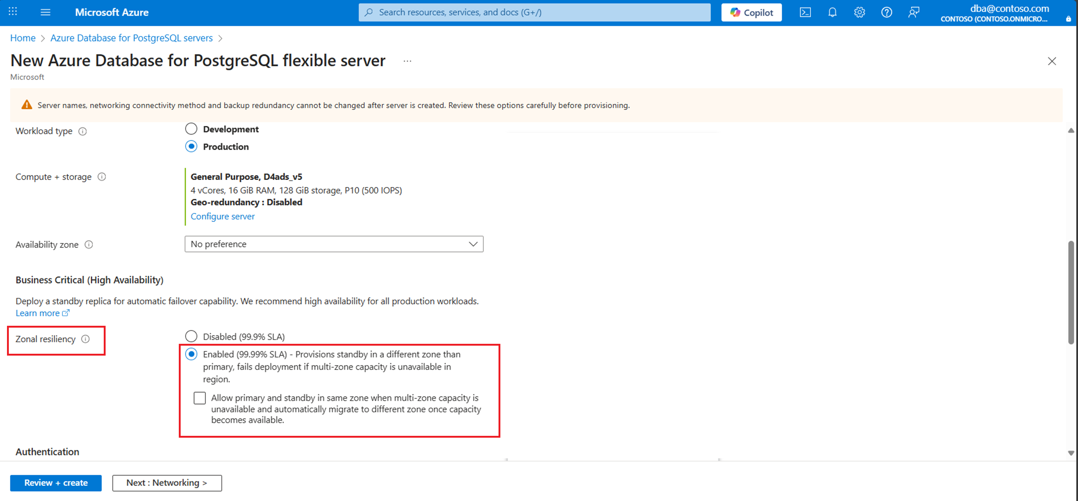Open the Feedback pane
The width and height of the screenshot is (1078, 501).
[x=914, y=12]
